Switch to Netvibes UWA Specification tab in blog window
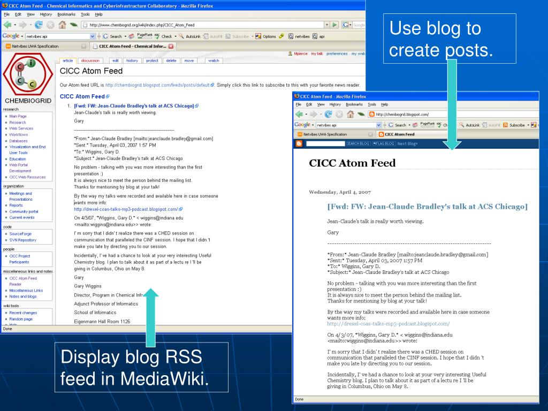The height and width of the screenshot is (411, 548). [x=334, y=134]
